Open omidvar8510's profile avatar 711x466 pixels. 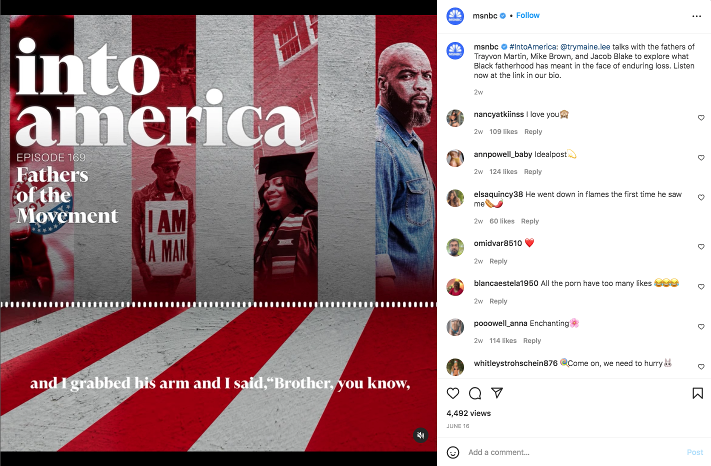click(x=455, y=247)
